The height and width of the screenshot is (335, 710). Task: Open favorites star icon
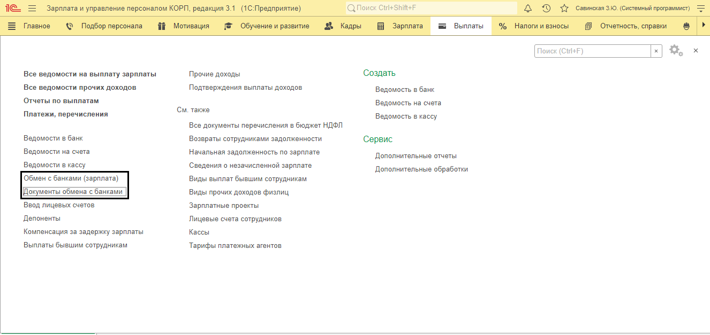(x=564, y=9)
